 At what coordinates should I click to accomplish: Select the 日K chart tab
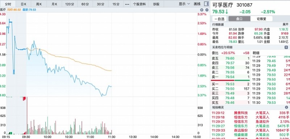click(23, 4)
